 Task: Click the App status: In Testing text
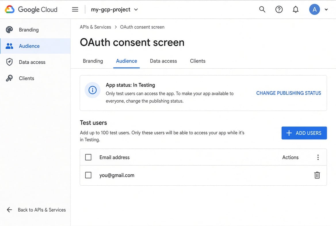tap(130, 85)
